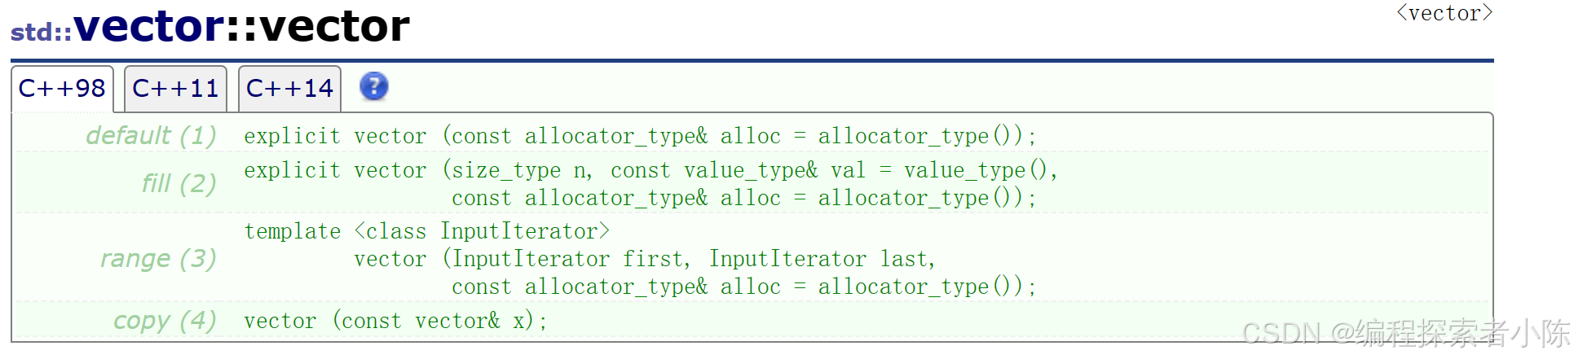Click the copy (4) constructor label
The height and width of the screenshot is (359, 1574).
(x=165, y=321)
